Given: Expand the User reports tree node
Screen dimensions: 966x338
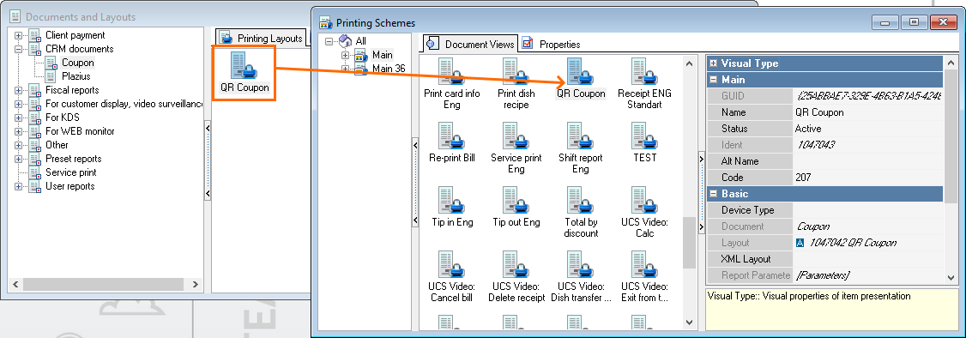Looking at the screenshot, I should point(19,186).
